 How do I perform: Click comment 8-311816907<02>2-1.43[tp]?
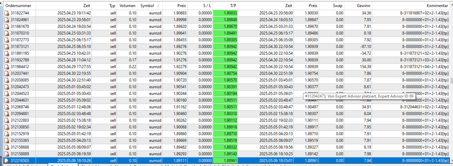click(424, 13)
